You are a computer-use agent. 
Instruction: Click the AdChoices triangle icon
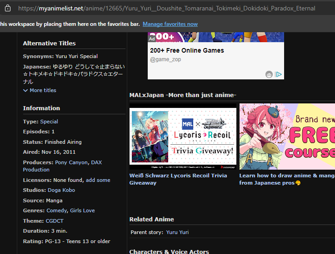point(278,74)
